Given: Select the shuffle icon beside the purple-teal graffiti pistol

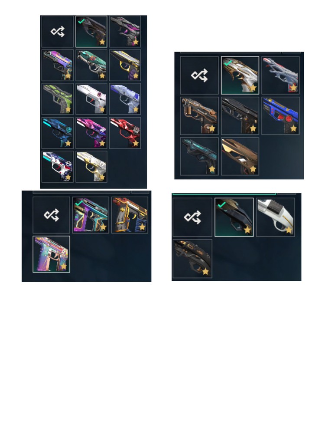Looking at the screenshot, I should 52,215.
